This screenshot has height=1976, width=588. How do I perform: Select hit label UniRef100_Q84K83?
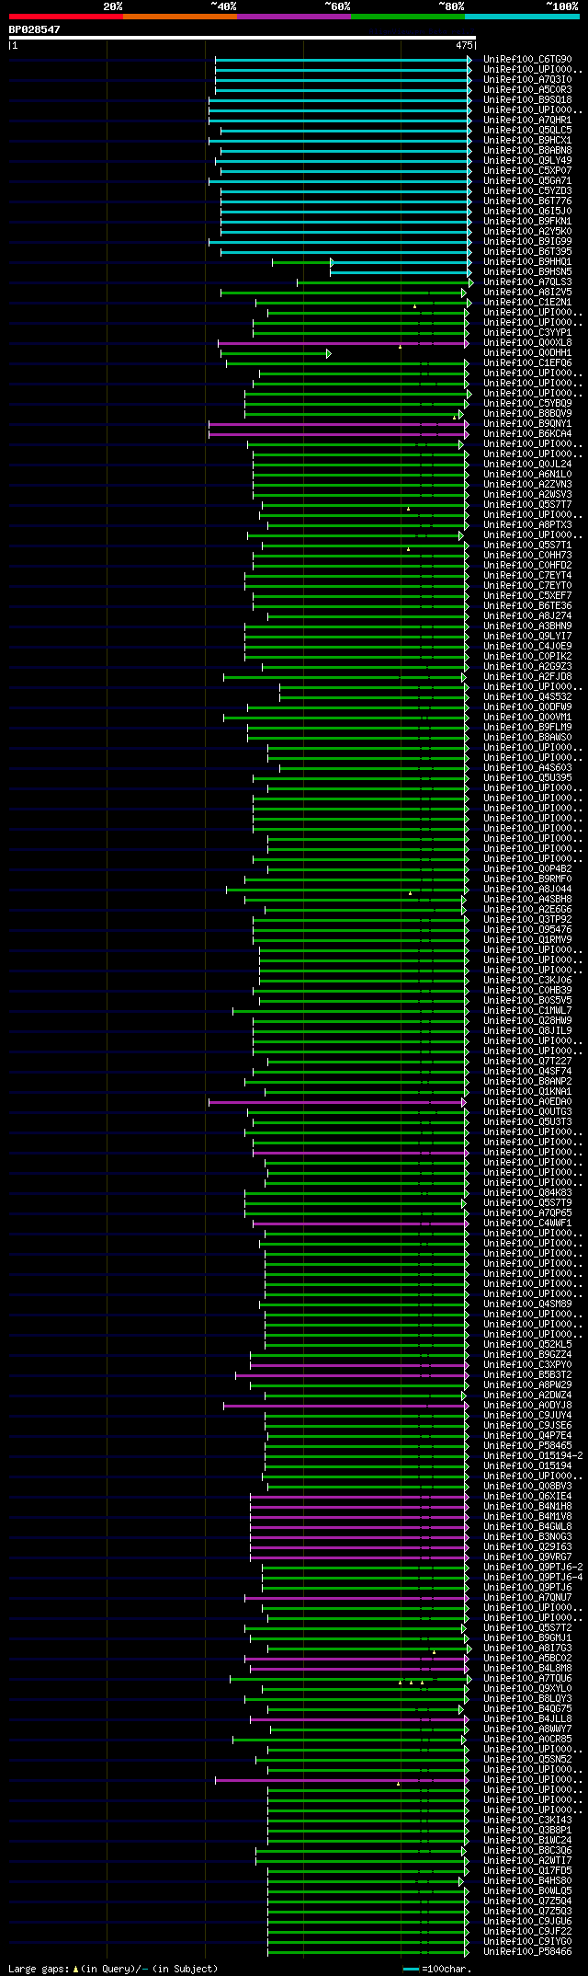pyautogui.click(x=527, y=1193)
